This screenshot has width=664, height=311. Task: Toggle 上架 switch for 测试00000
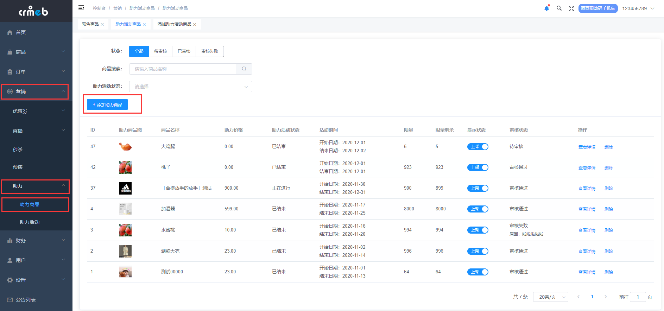(x=478, y=272)
